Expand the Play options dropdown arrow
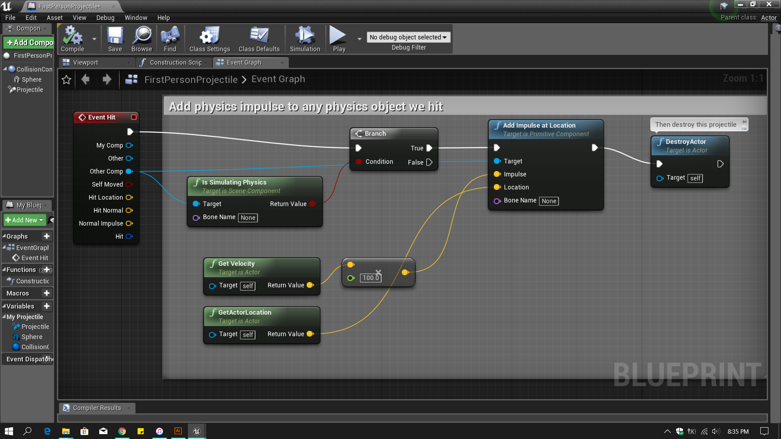Image resolution: width=781 pixels, height=439 pixels. point(359,39)
